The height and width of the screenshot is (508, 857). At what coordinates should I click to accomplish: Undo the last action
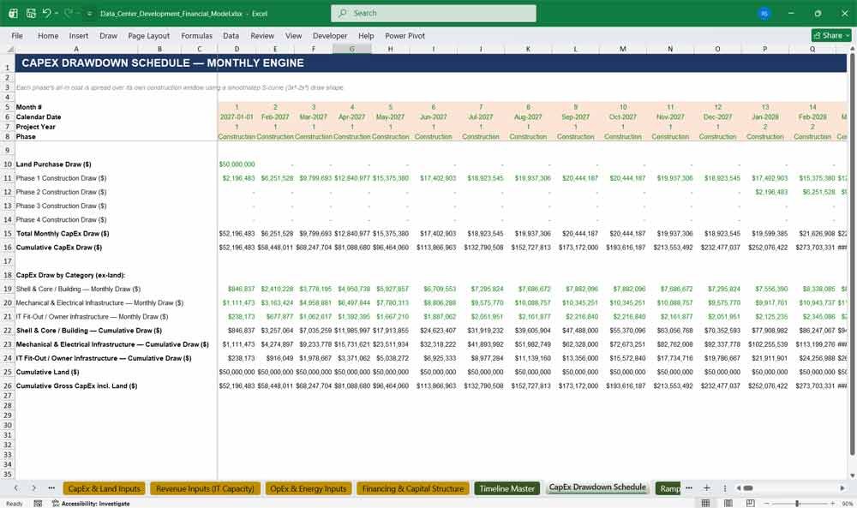coord(47,13)
